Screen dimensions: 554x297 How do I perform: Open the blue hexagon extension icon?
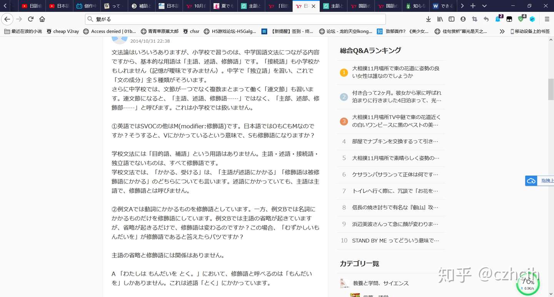pos(532,19)
